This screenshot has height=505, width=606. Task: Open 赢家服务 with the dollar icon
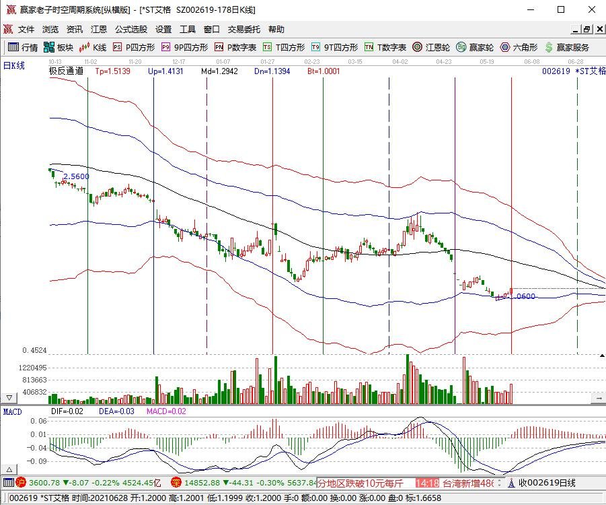(x=567, y=47)
